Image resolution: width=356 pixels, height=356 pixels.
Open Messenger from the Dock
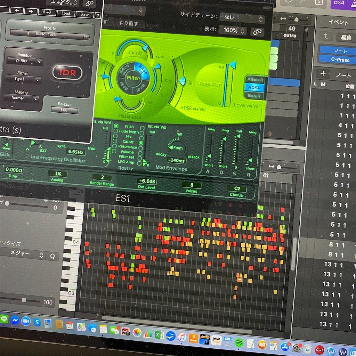point(15,320)
